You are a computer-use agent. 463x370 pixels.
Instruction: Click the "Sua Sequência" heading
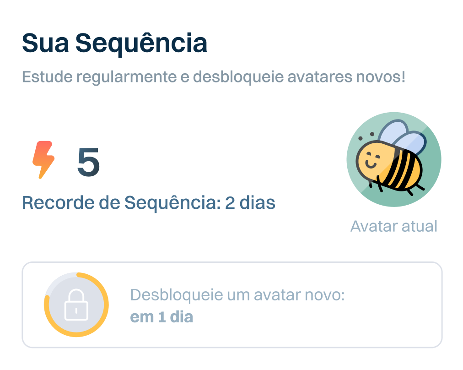[x=114, y=44]
